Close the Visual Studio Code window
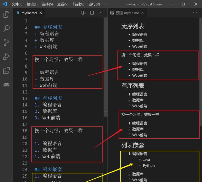The width and height of the screenshot is (202, 182). point(196,4)
